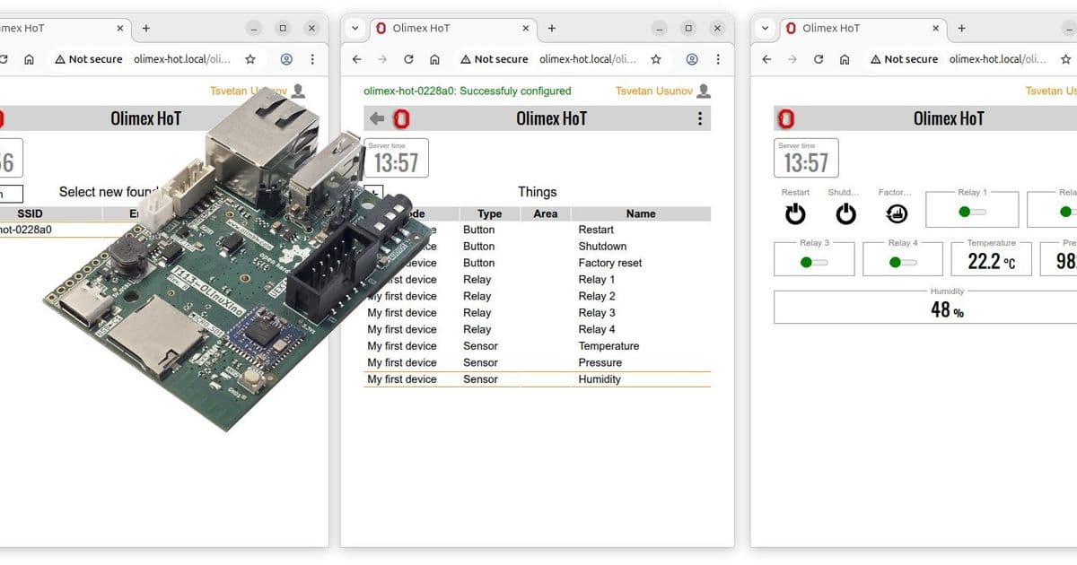Screen dimensions: 1077x565
Task: Click the Temperature 22.2 °C reading box
Action: coord(991,261)
